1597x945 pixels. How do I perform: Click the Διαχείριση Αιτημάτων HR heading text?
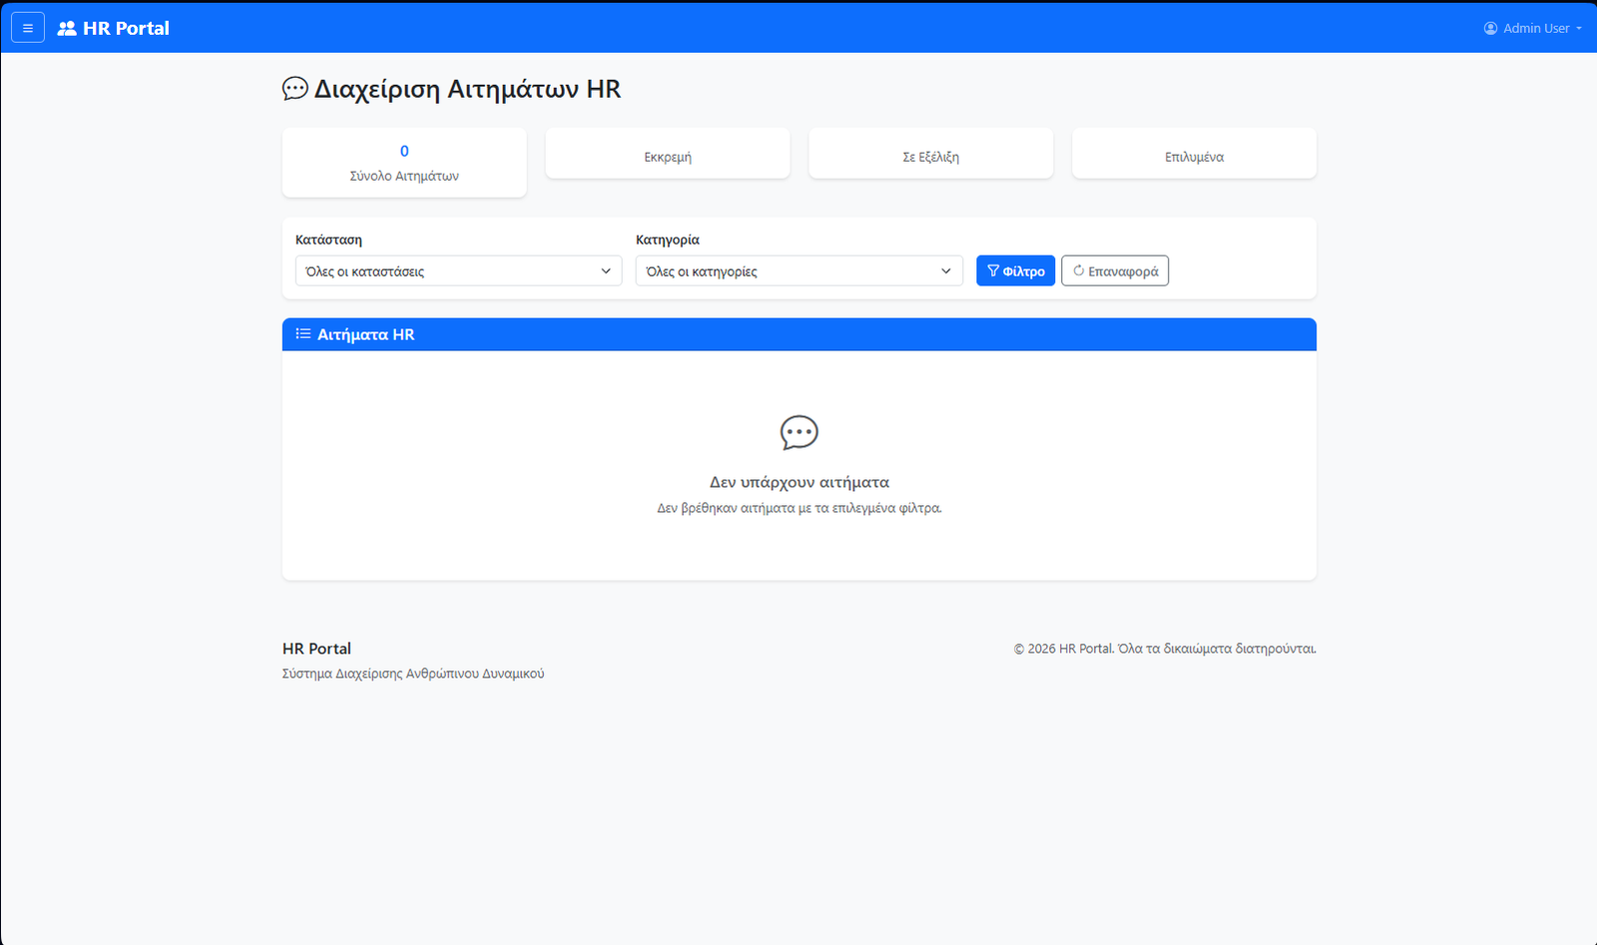click(x=467, y=89)
